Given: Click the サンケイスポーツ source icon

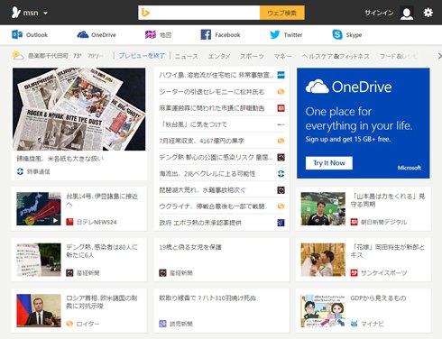Looking at the screenshot, I should coord(355,273).
